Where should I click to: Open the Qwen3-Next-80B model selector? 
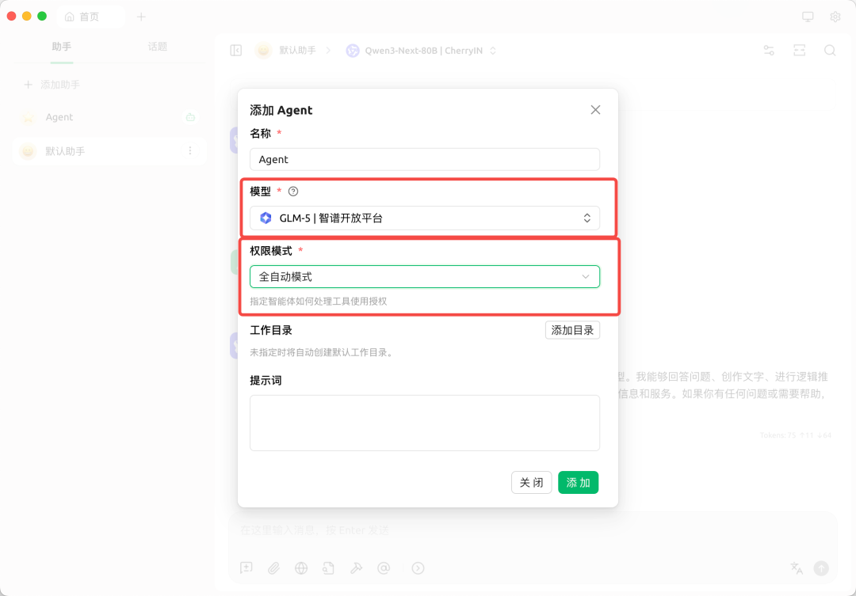(x=422, y=51)
